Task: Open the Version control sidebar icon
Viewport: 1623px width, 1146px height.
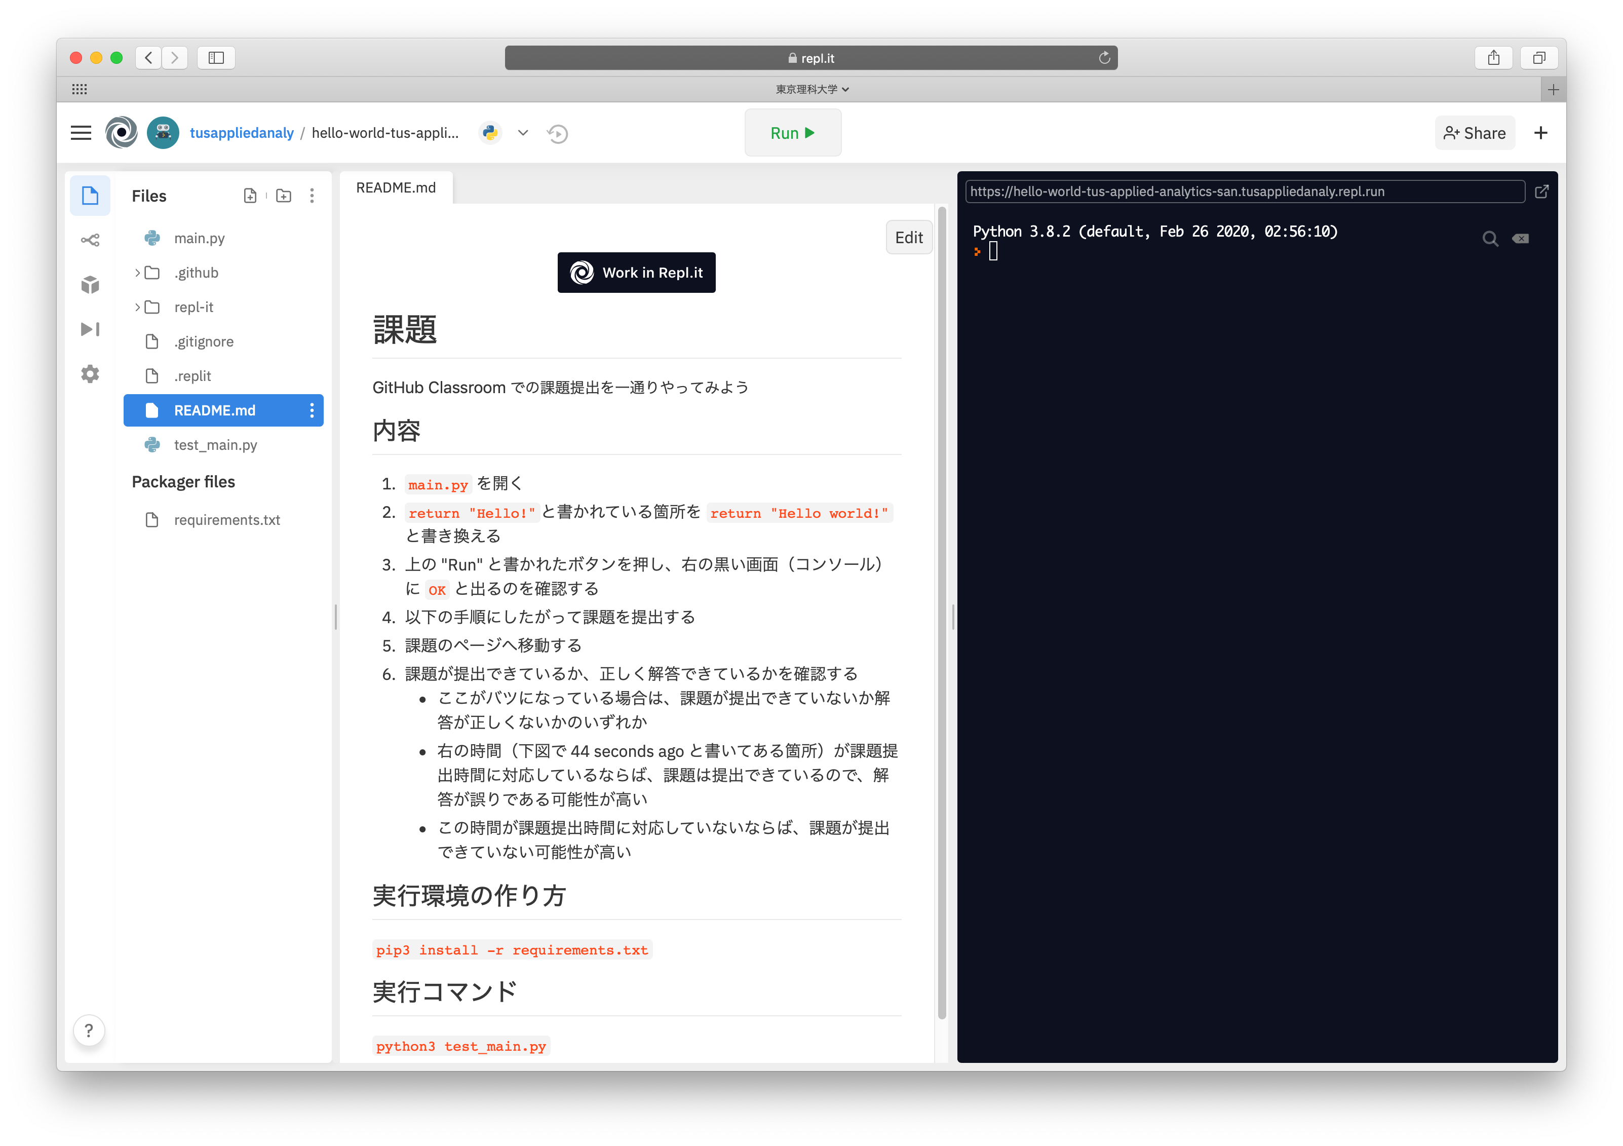Action: (x=90, y=240)
